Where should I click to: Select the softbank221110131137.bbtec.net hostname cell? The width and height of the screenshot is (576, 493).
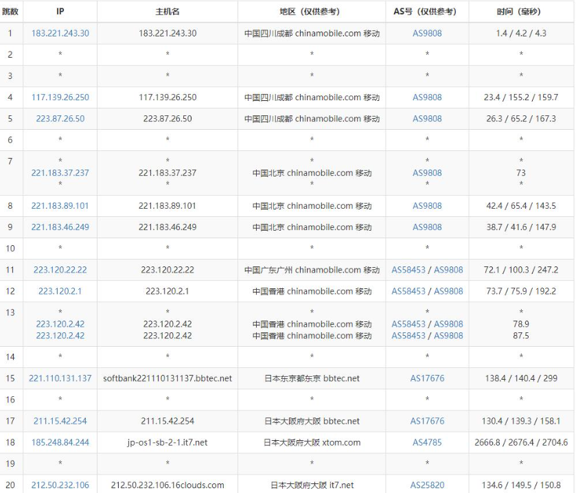pyautogui.click(x=168, y=378)
